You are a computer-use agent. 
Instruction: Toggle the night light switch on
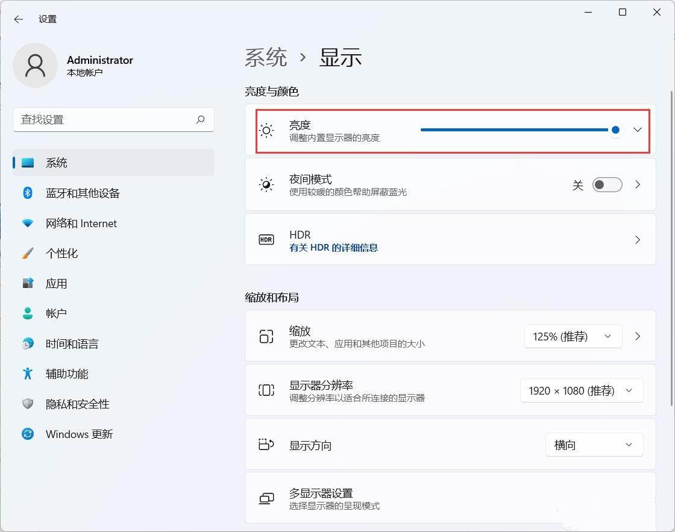click(x=607, y=185)
